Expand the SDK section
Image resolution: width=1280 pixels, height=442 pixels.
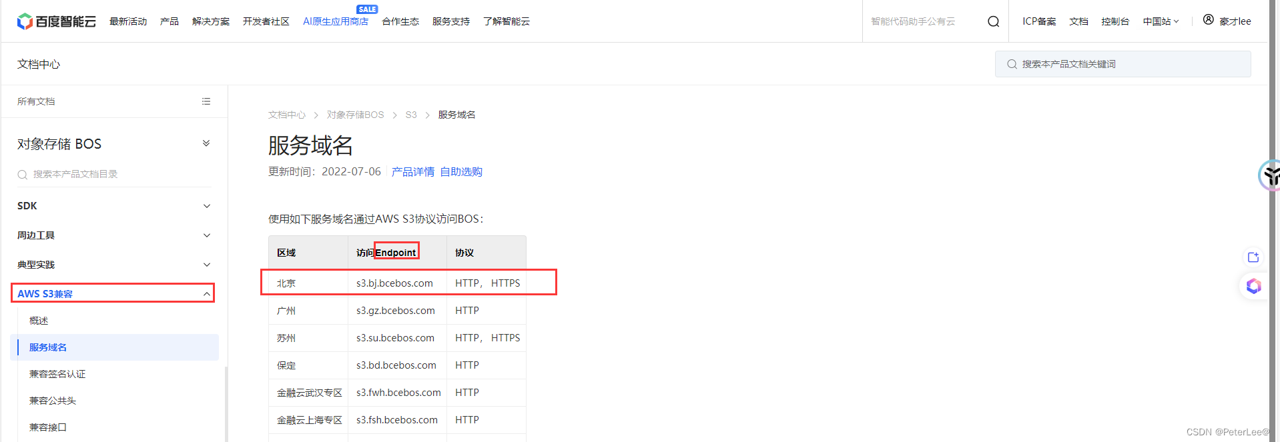point(207,206)
